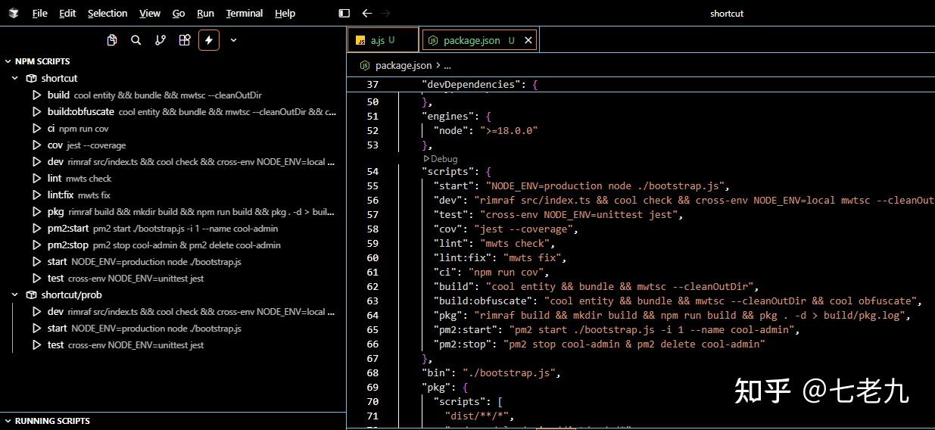
Task: Run the build:obfuscate script play icon
Action: pyautogui.click(x=36, y=112)
